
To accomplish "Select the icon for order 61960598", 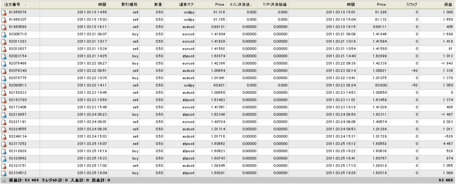I will pos(4,27).
